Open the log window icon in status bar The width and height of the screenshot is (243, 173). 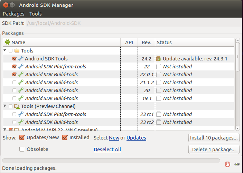point(237,164)
